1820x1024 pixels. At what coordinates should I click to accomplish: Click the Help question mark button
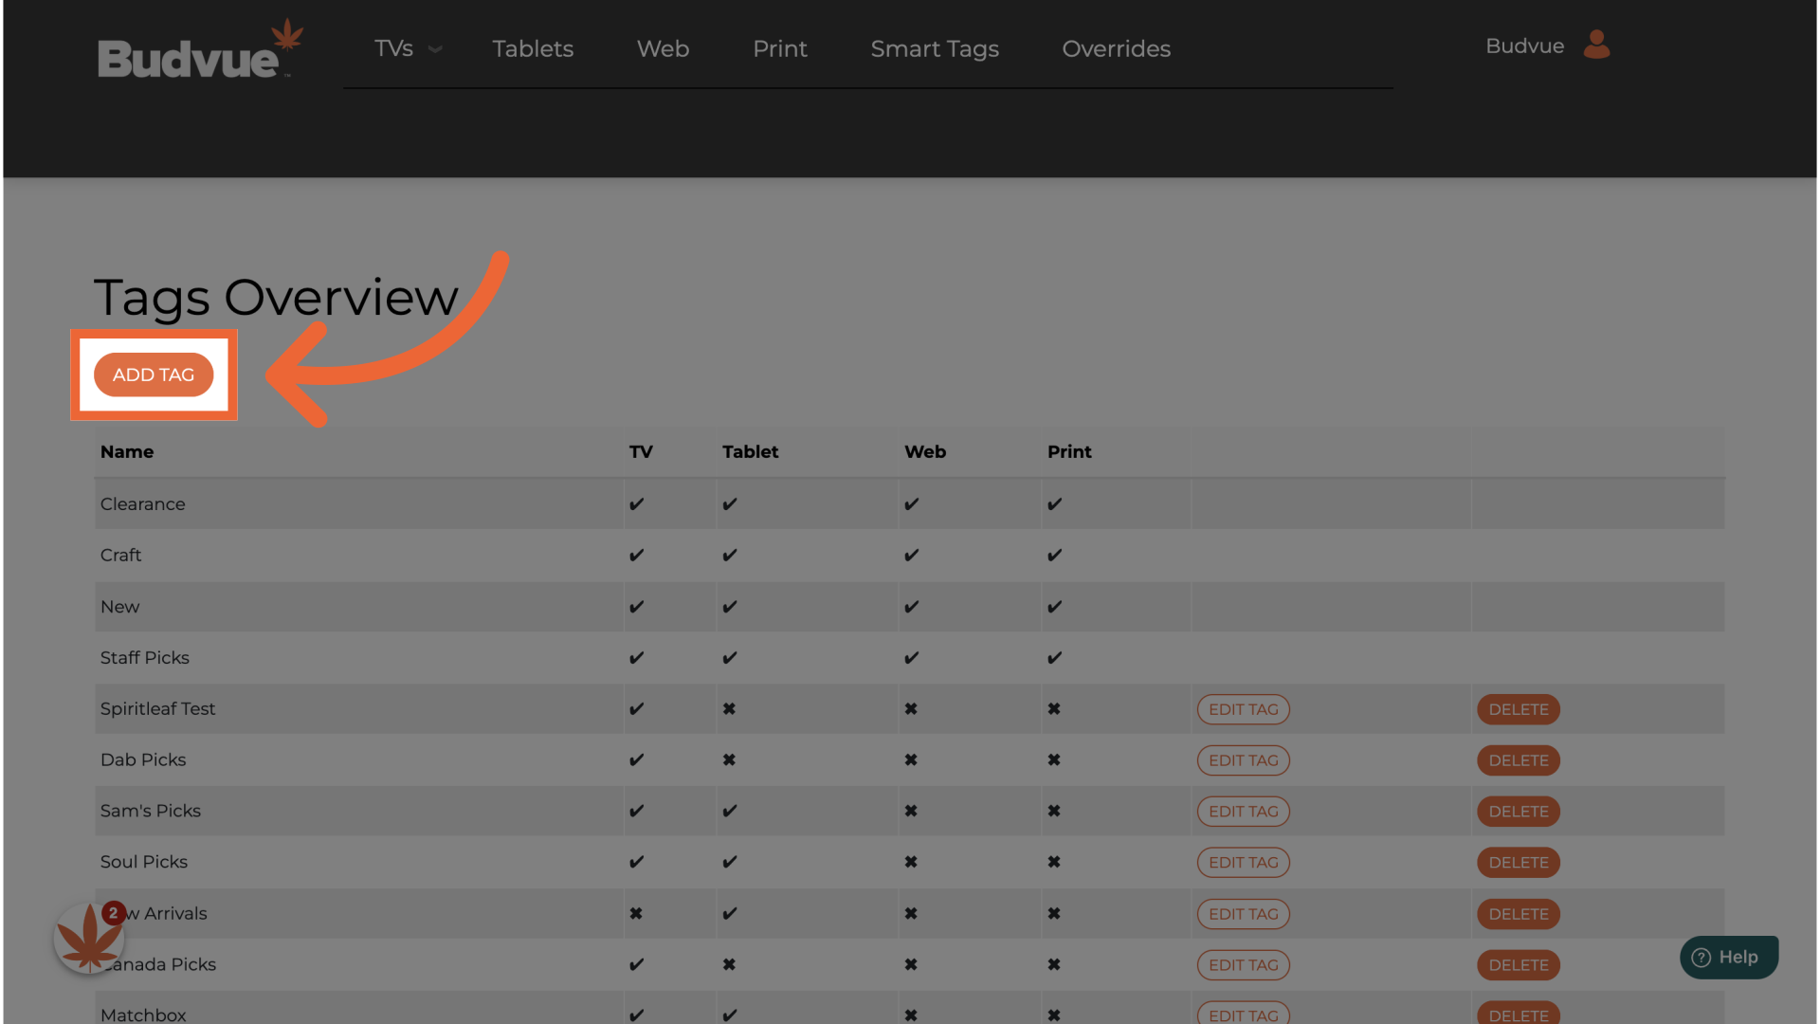point(1728,957)
